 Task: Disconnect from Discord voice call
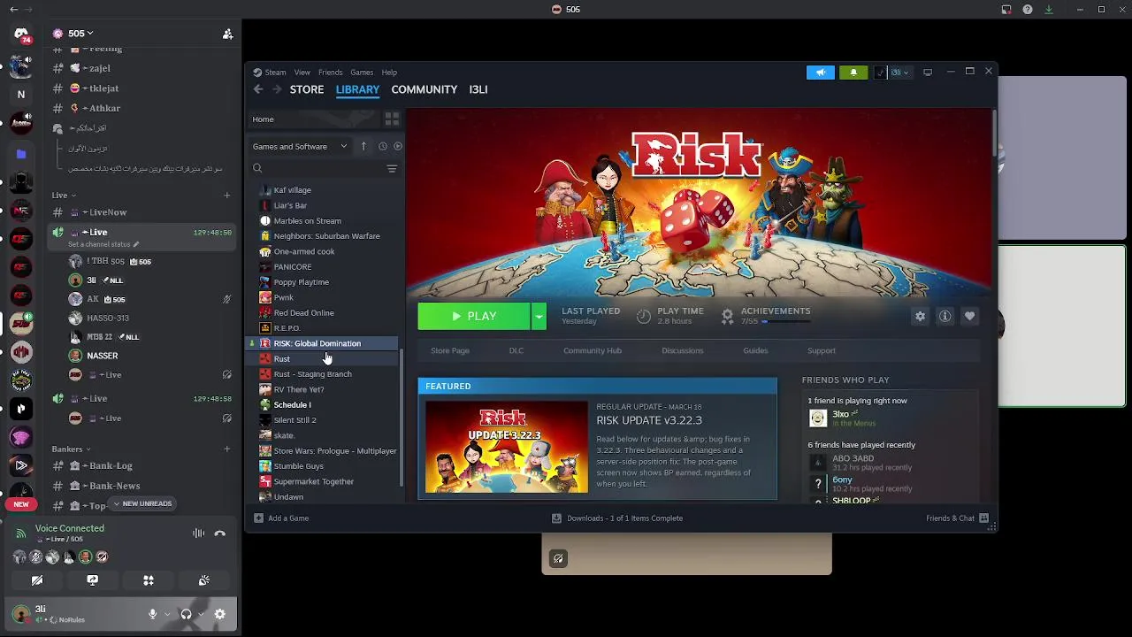pos(220,533)
